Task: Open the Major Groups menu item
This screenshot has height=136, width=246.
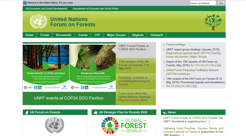Action: (116, 35)
